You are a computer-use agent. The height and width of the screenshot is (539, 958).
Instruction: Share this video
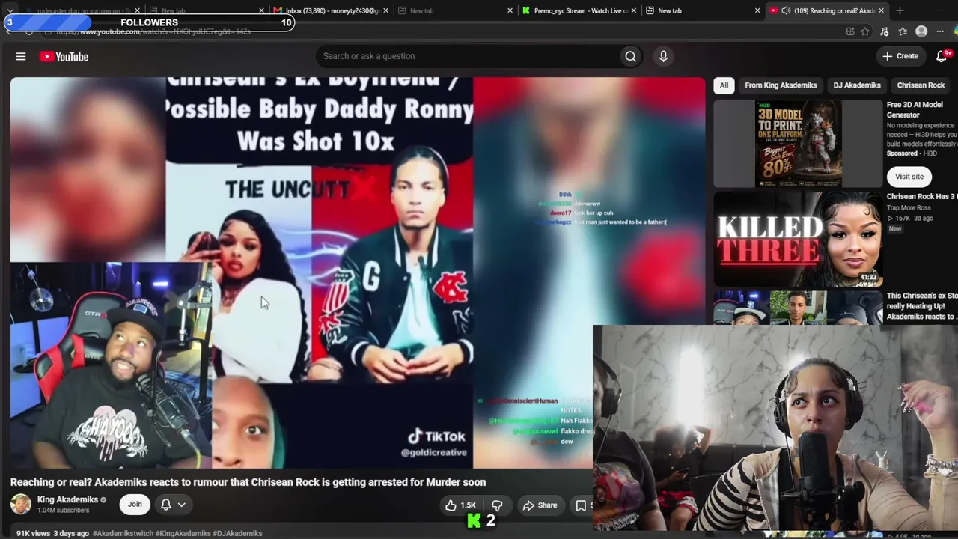[x=540, y=505]
